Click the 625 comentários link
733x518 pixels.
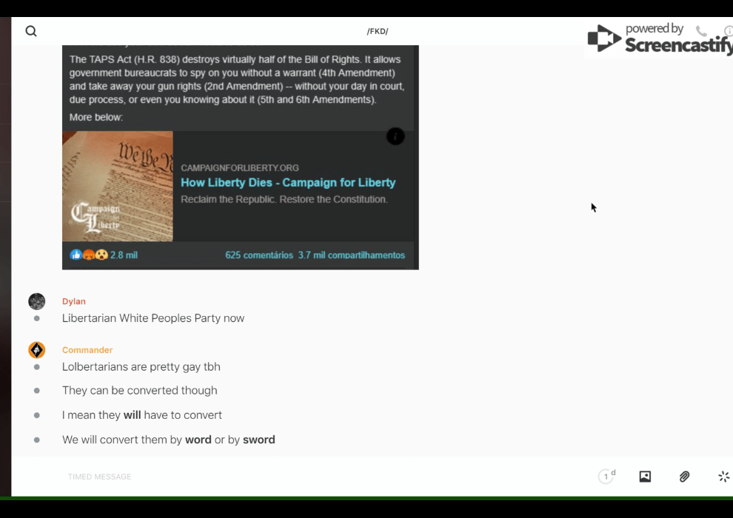[259, 255]
